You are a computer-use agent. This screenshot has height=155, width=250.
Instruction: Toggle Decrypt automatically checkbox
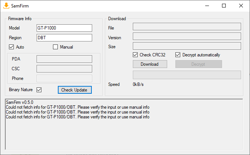tap(178, 55)
